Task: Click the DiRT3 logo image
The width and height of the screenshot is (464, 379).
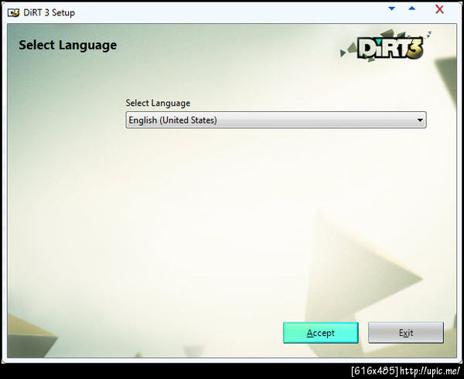Action: (387, 46)
